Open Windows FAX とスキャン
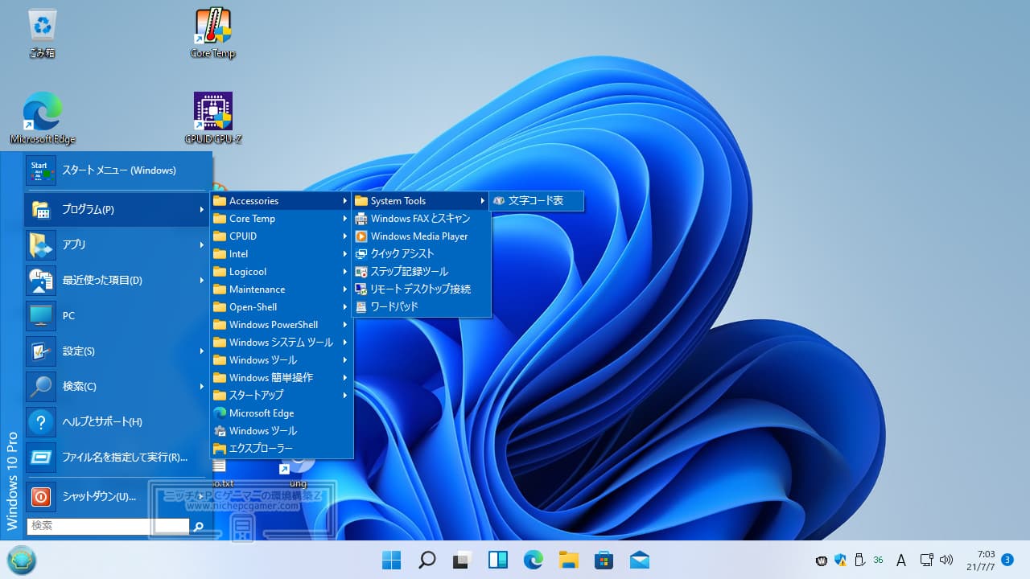The image size is (1030, 579). 421,218
